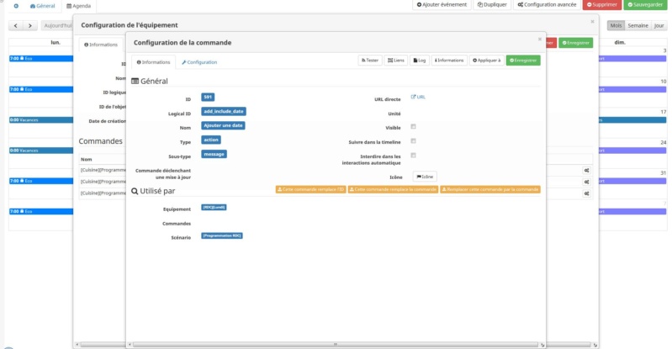
Task: Switch calendar to Jour view
Action: (x=659, y=26)
